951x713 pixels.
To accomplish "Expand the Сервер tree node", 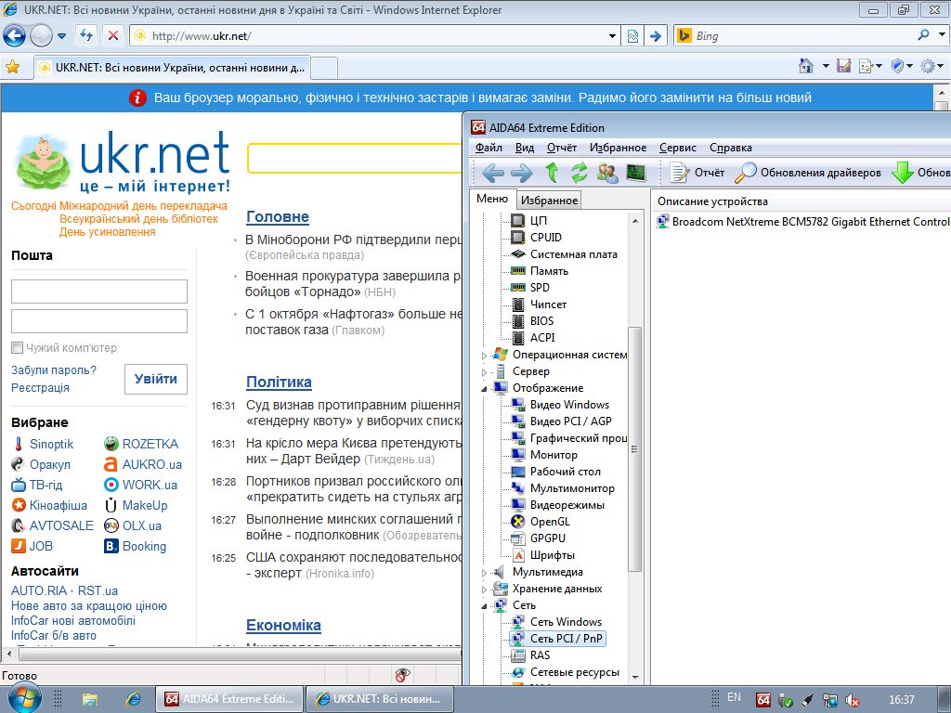I will 484,372.
